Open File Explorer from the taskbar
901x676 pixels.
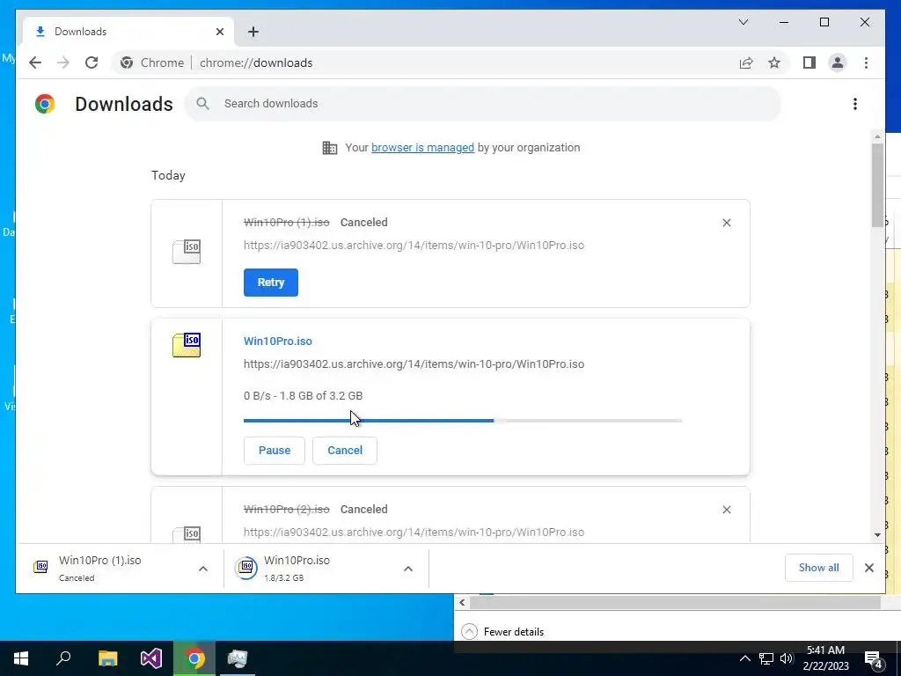click(107, 658)
